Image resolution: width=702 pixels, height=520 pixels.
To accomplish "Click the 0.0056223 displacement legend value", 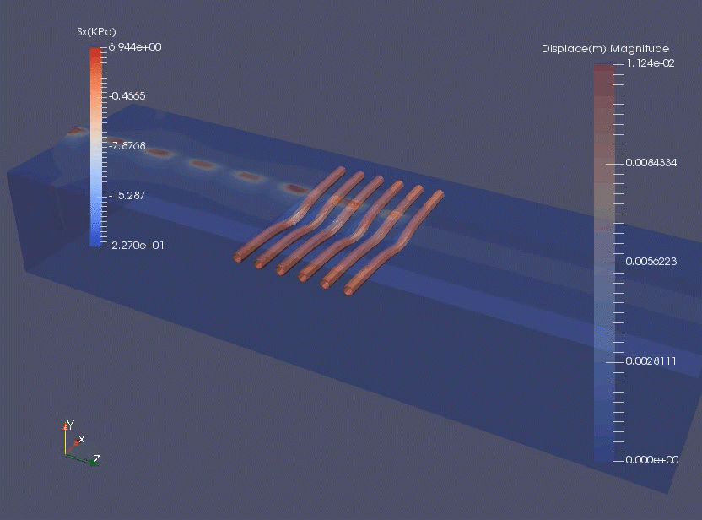I will (651, 262).
